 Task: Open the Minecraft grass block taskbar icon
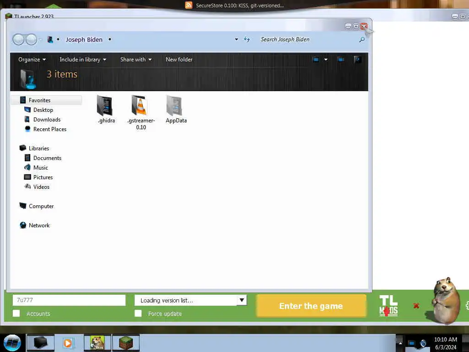tap(126, 343)
